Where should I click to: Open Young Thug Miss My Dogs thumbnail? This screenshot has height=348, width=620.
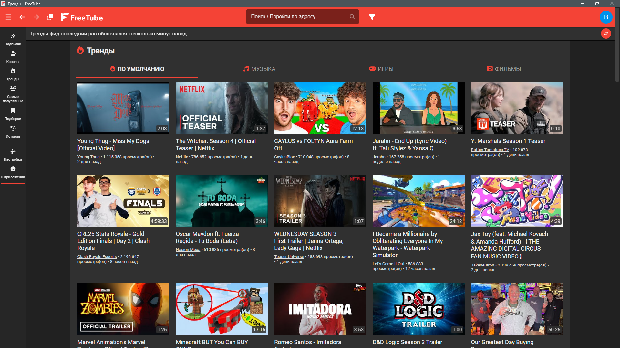point(123,108)
